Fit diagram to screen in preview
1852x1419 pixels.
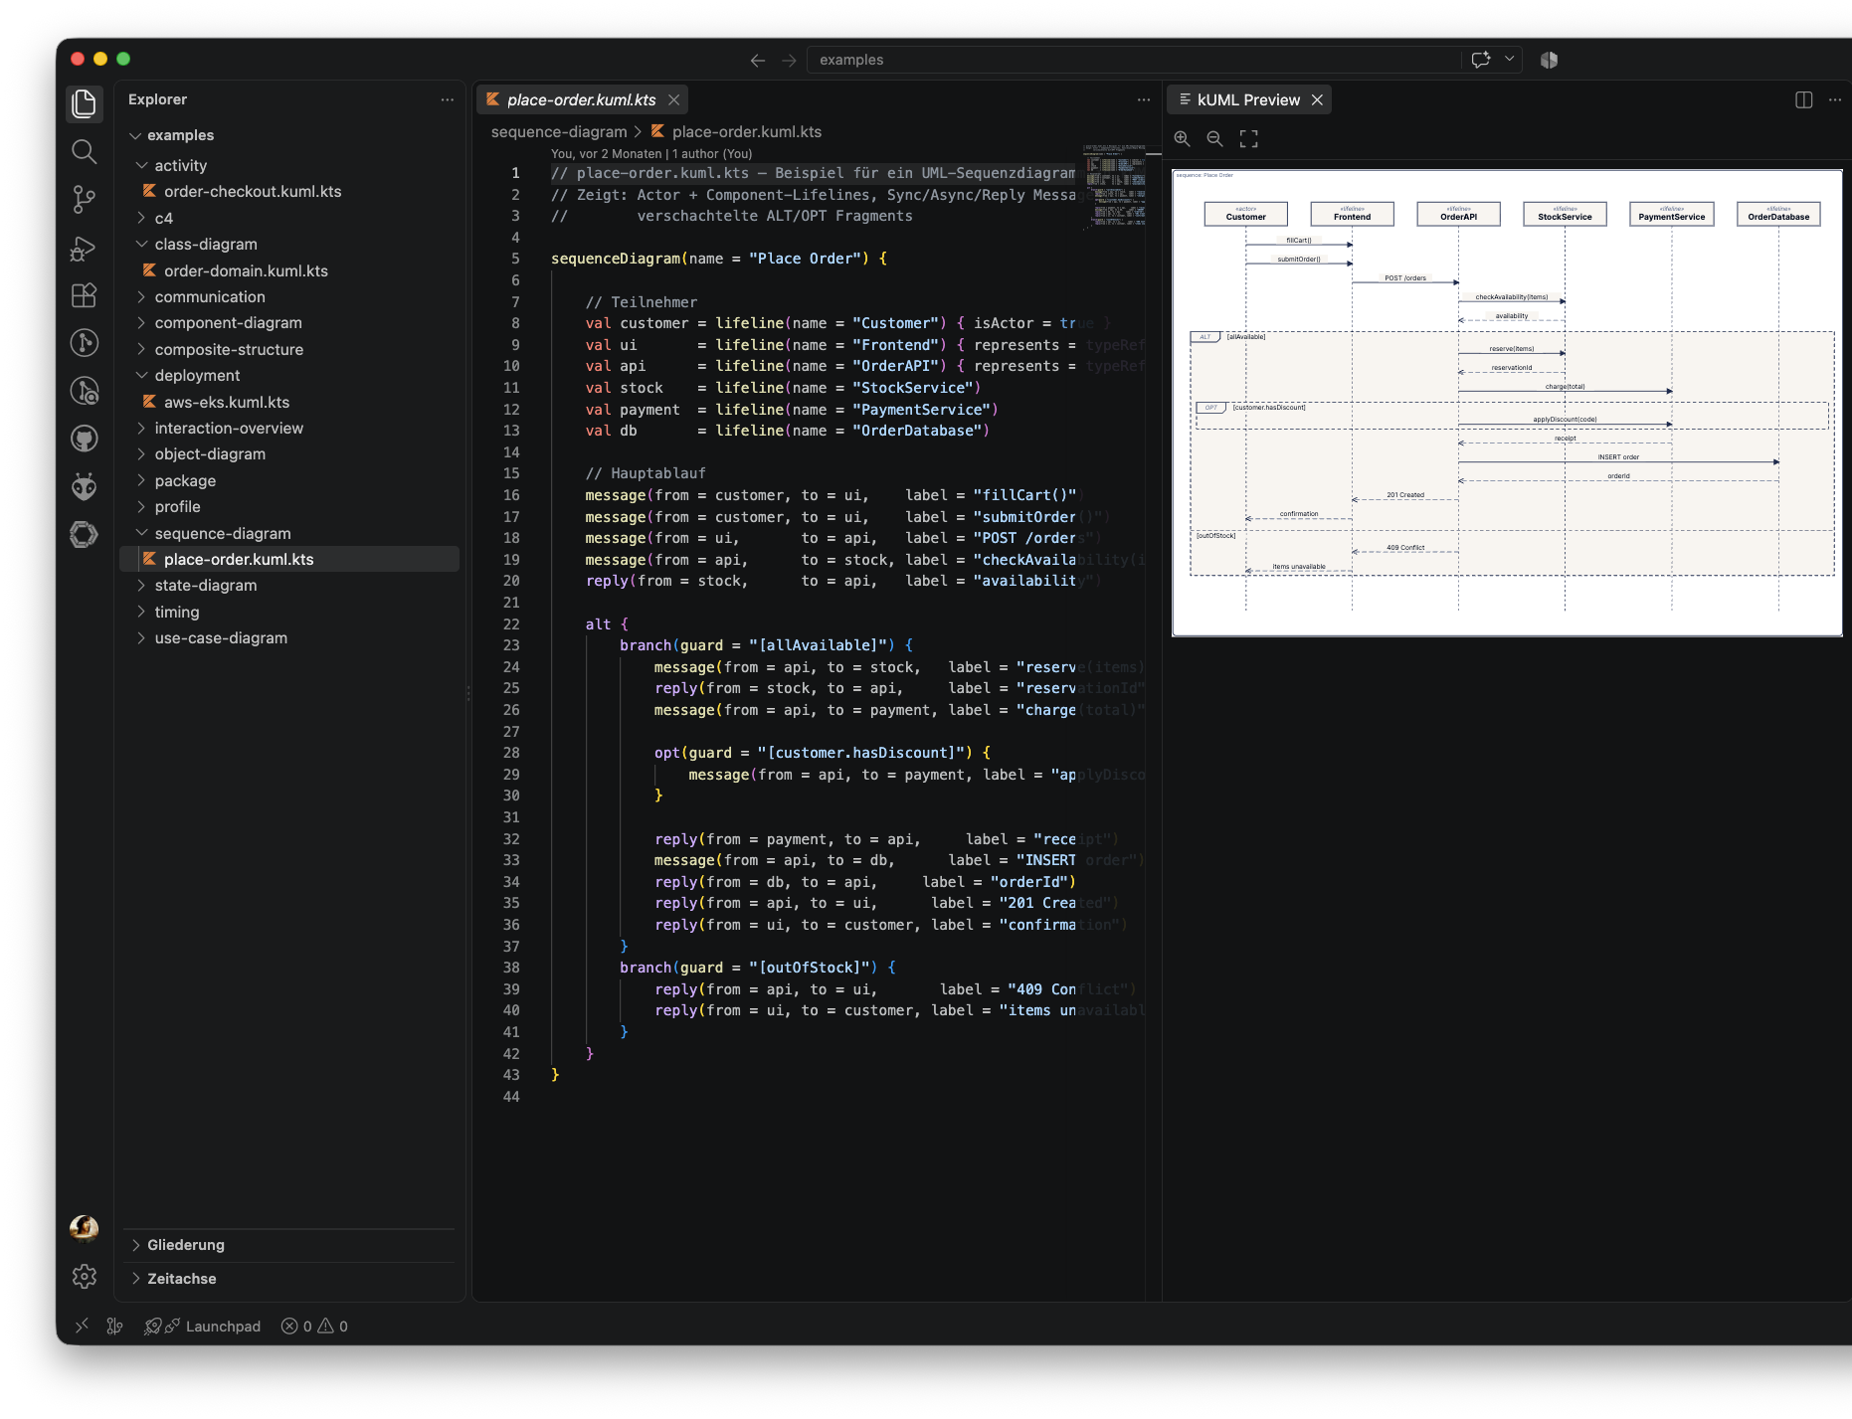tap(1248, 139)
